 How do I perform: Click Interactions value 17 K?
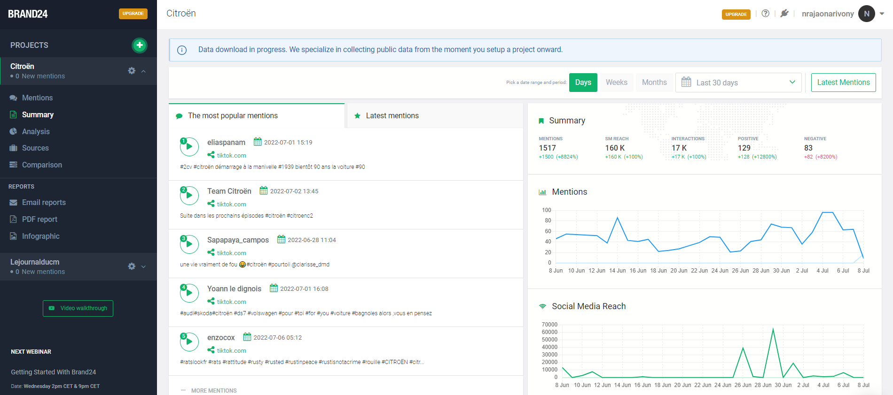679,148
